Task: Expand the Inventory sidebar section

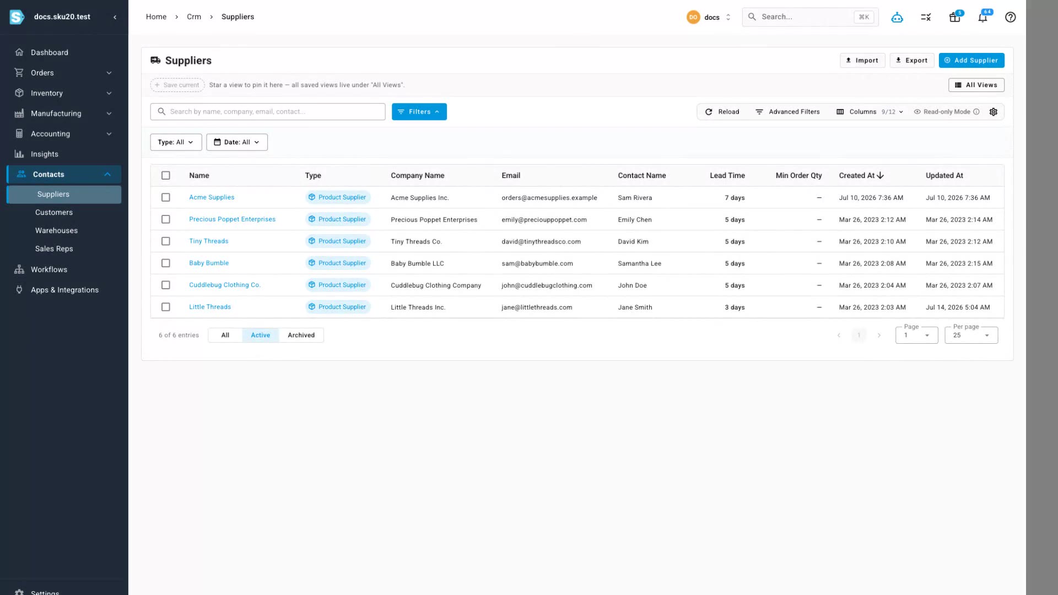Action: pos(64,93)
